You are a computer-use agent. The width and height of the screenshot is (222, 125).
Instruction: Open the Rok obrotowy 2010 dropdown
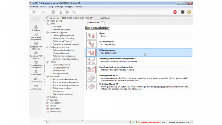(x=72, y=18)
